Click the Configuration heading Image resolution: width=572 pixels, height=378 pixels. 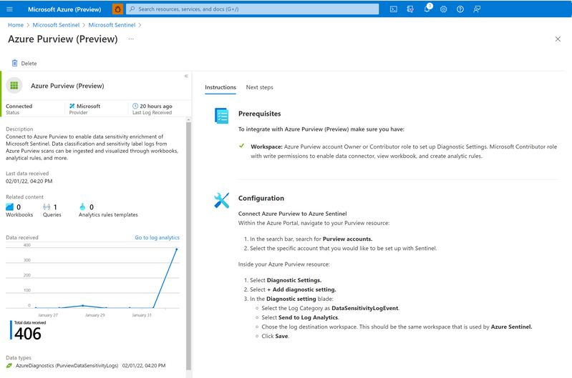point(261,198)
